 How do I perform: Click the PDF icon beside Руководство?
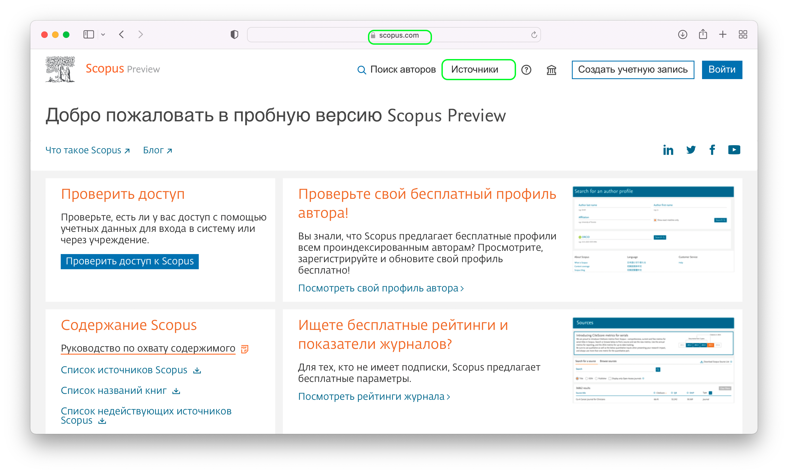[x=245, y=349]
